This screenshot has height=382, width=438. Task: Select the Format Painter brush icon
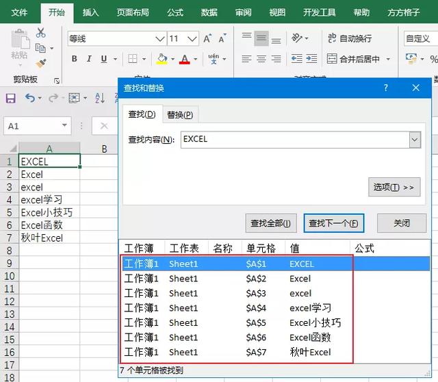coord(41,64)
